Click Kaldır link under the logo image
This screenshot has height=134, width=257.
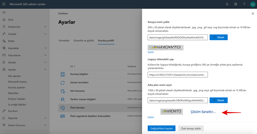151,52
